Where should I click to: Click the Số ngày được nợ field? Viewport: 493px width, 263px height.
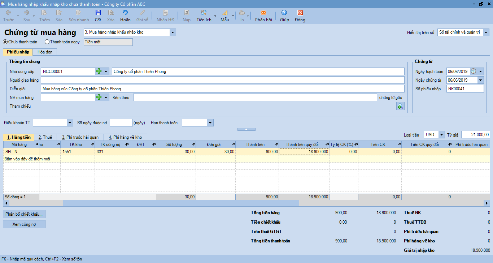121,123
